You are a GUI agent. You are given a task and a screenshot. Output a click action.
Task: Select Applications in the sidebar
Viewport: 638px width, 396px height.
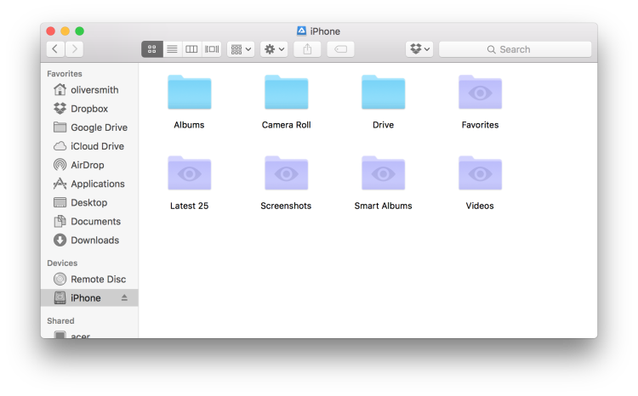click(89, 184)
